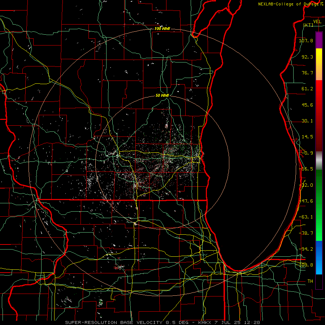Viewport: 325px width, 325px height.
Task: Select the 76.7 legend value
Action: (x=307, y=73)
